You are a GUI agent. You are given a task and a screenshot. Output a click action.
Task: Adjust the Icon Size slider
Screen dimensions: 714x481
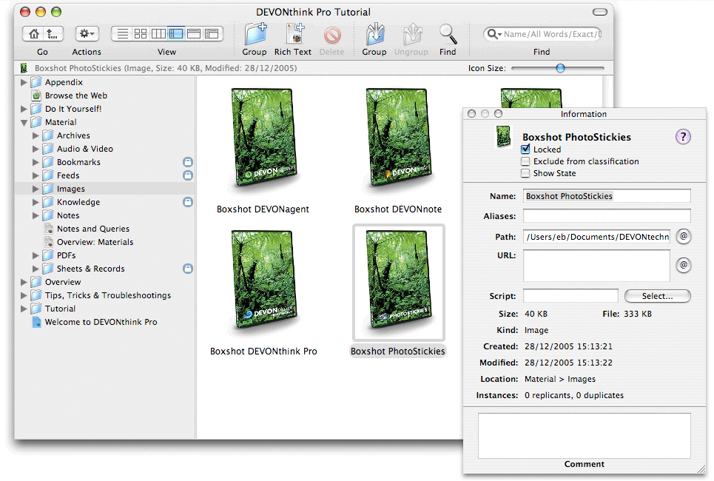560,68
